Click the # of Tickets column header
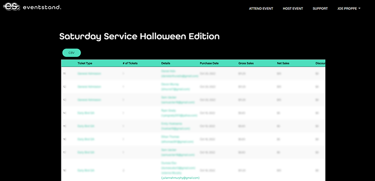The image size is (375, 181). pyautogui.click(x=130, y=63)
